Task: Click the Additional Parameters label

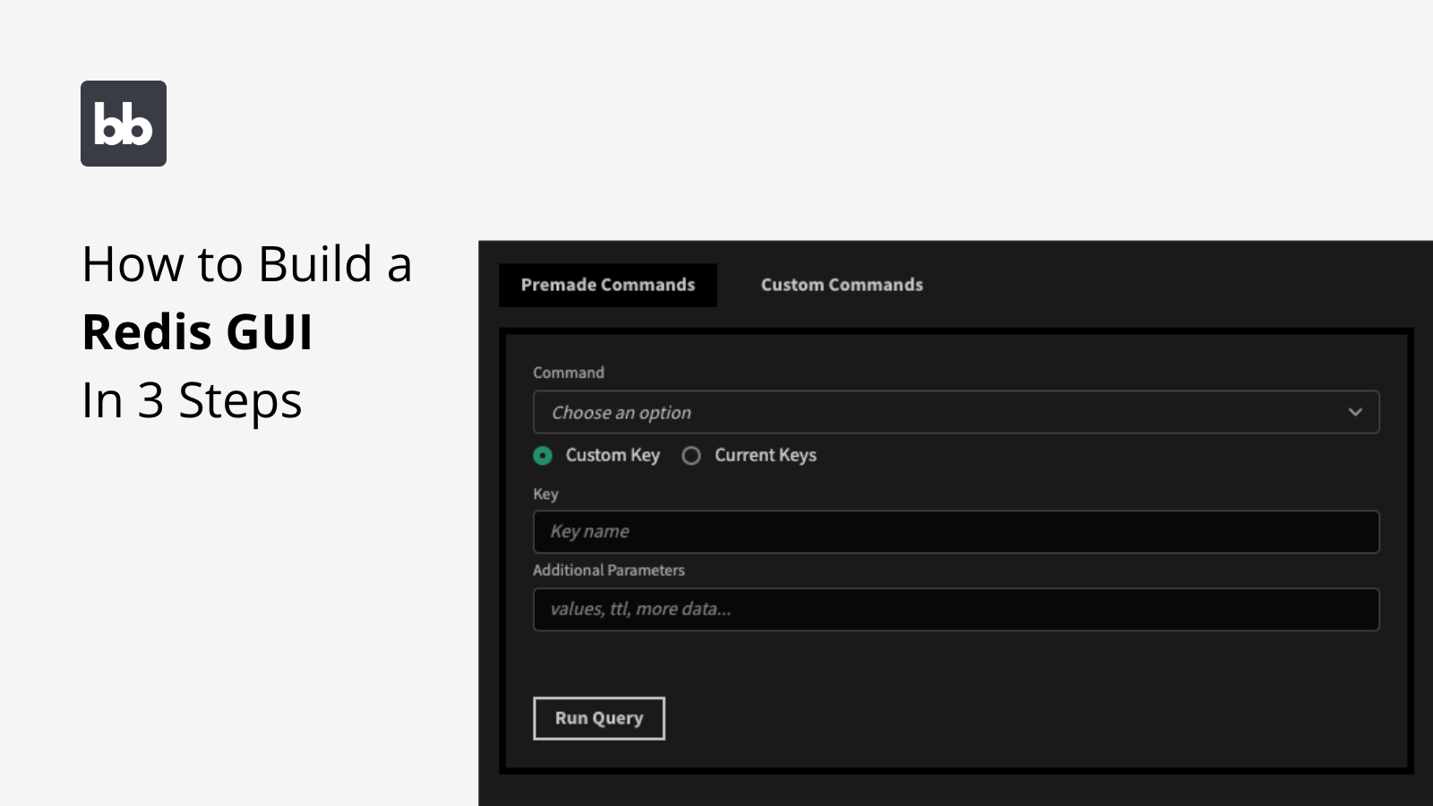Action: coord(609,570)
